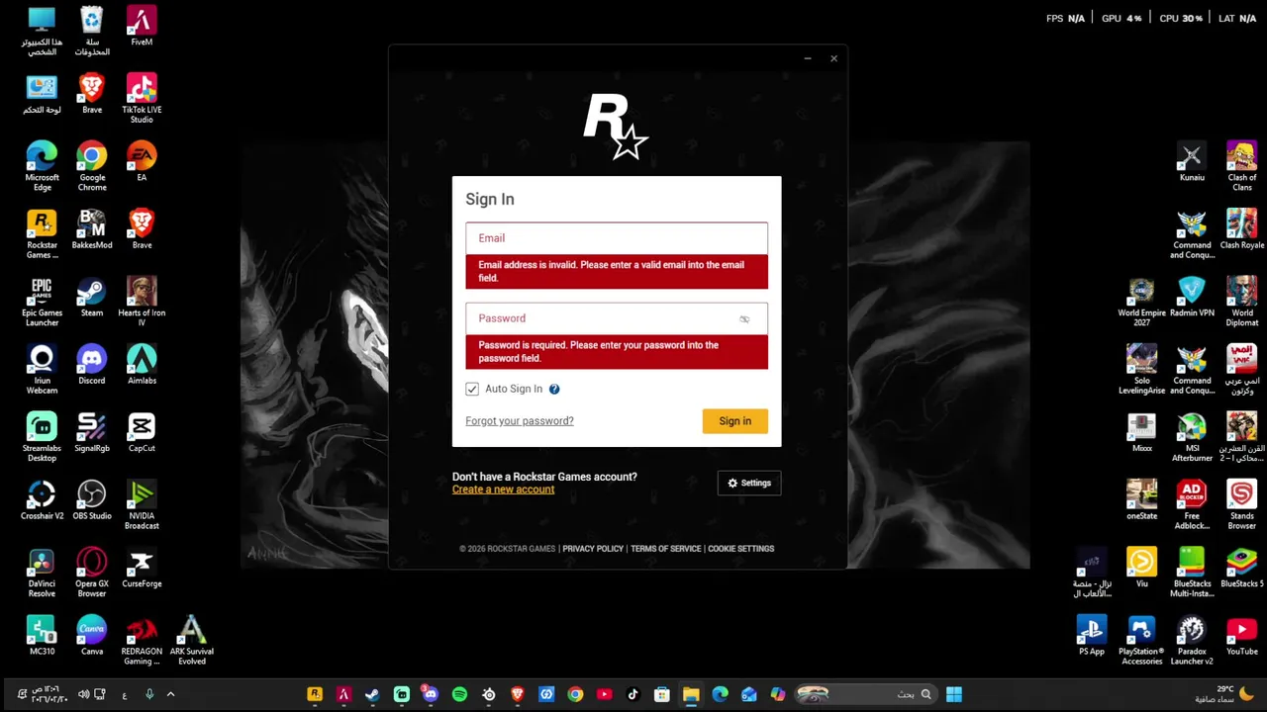Select PS App desktop icon
This screenshot has width=1267, height=712.
click(x=1092, y=635)
